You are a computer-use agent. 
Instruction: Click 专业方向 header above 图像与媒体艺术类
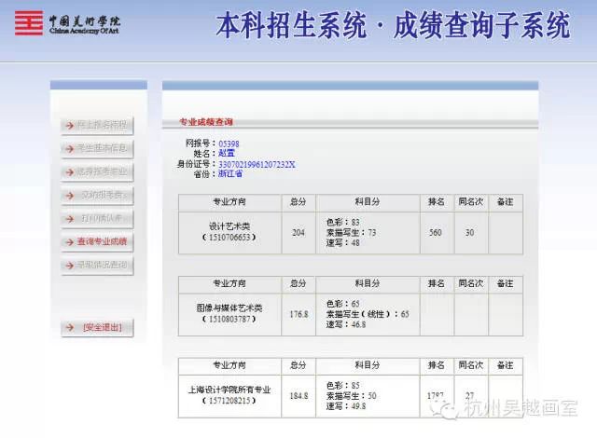pos(229,283)
